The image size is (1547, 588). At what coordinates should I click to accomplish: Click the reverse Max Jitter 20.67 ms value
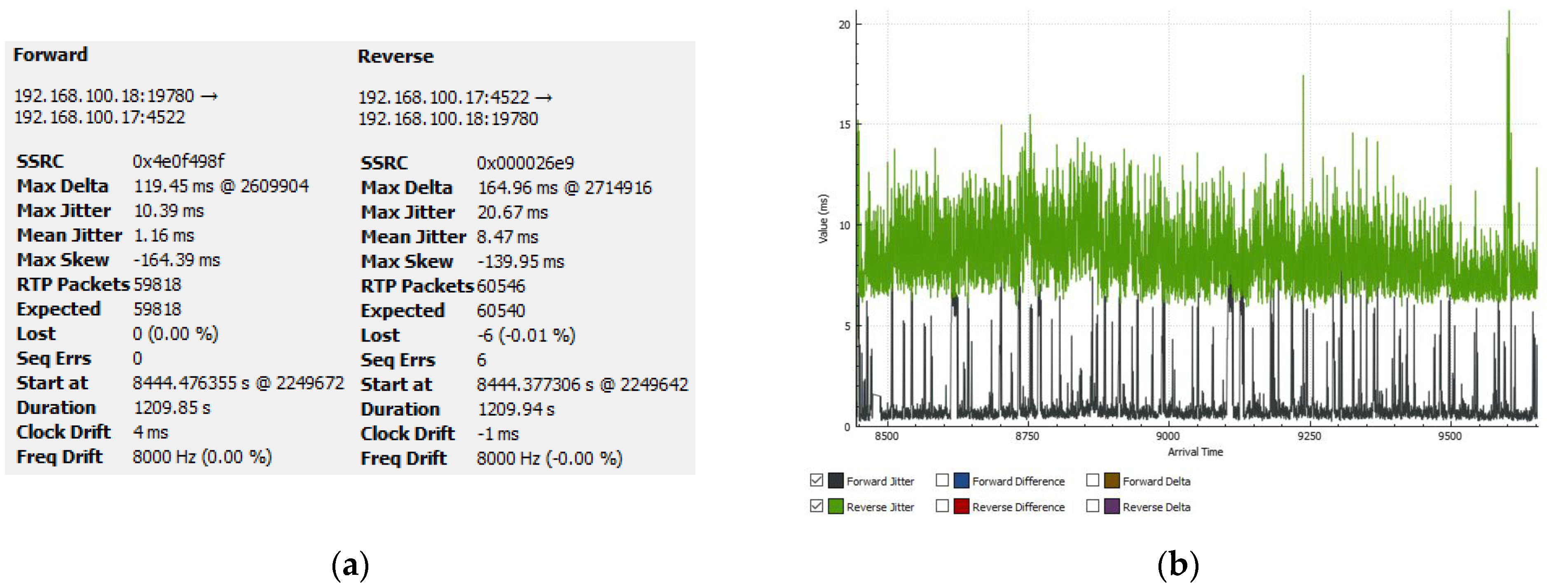pyautogui.click(x=512, y=212)
